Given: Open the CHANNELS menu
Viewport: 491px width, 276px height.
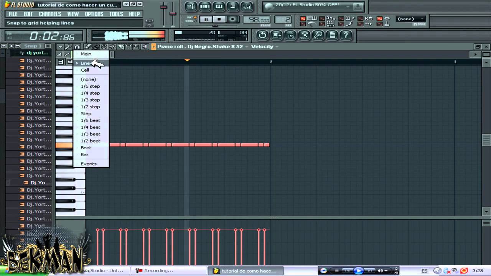Looking at the screenshot, I should pos(50,14).
